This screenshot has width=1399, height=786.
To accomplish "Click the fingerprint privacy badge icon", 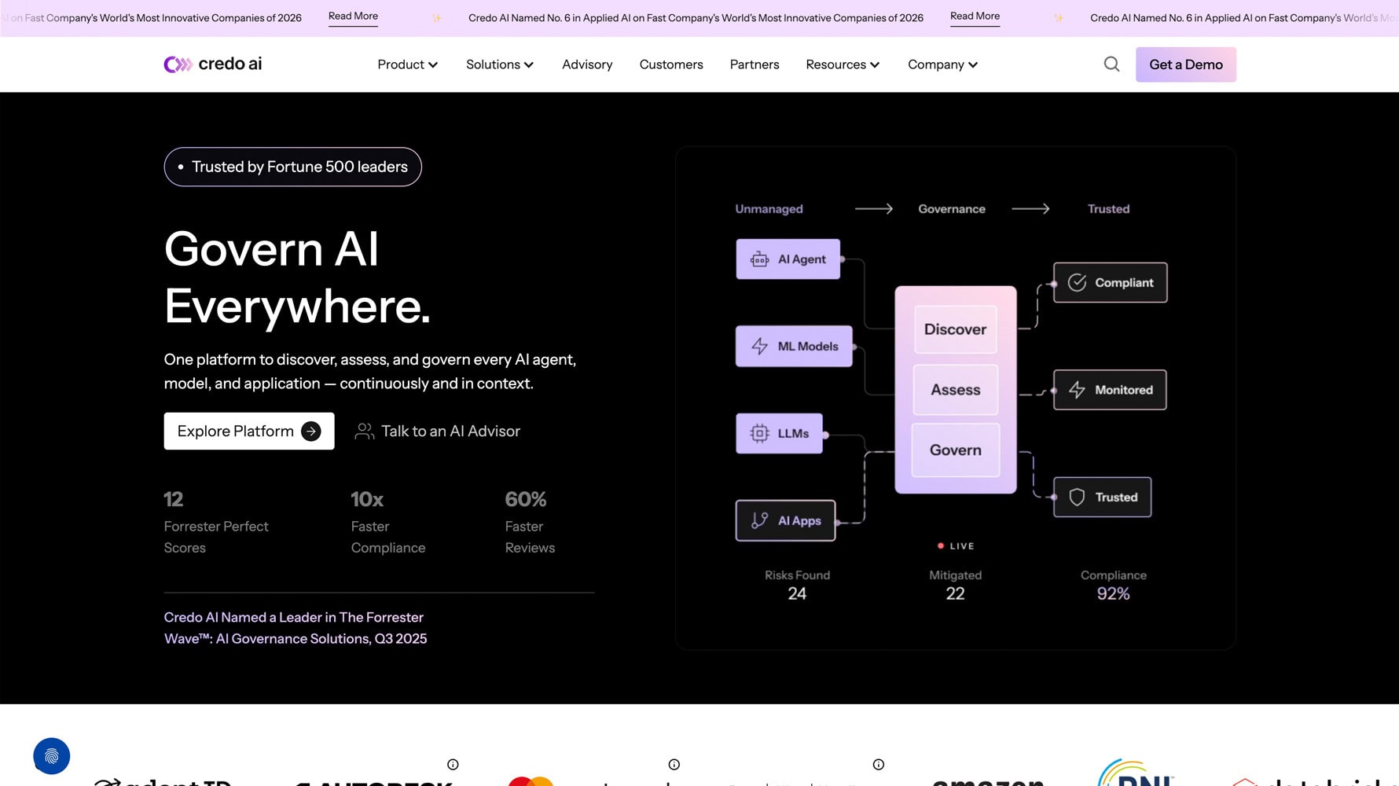I will (52, 756).
